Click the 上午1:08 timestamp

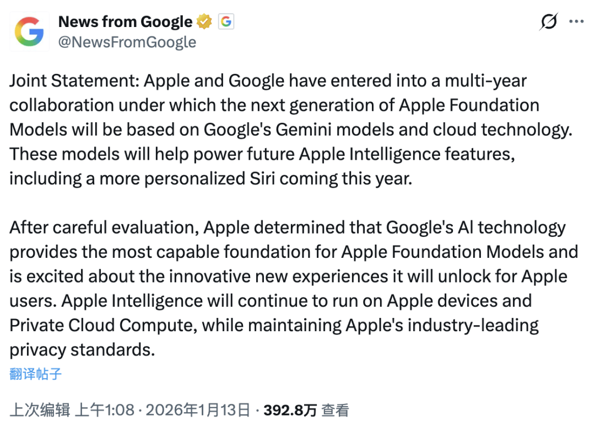pos(104,410)
